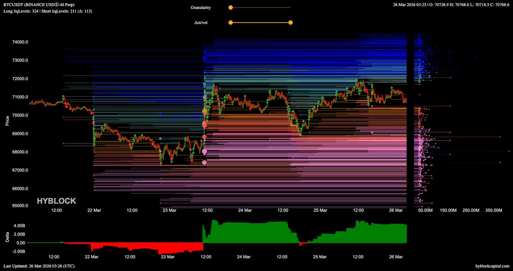Click the isolated blue dot near 70000
This screenshot has height=271, width=513.
point(160,114)
